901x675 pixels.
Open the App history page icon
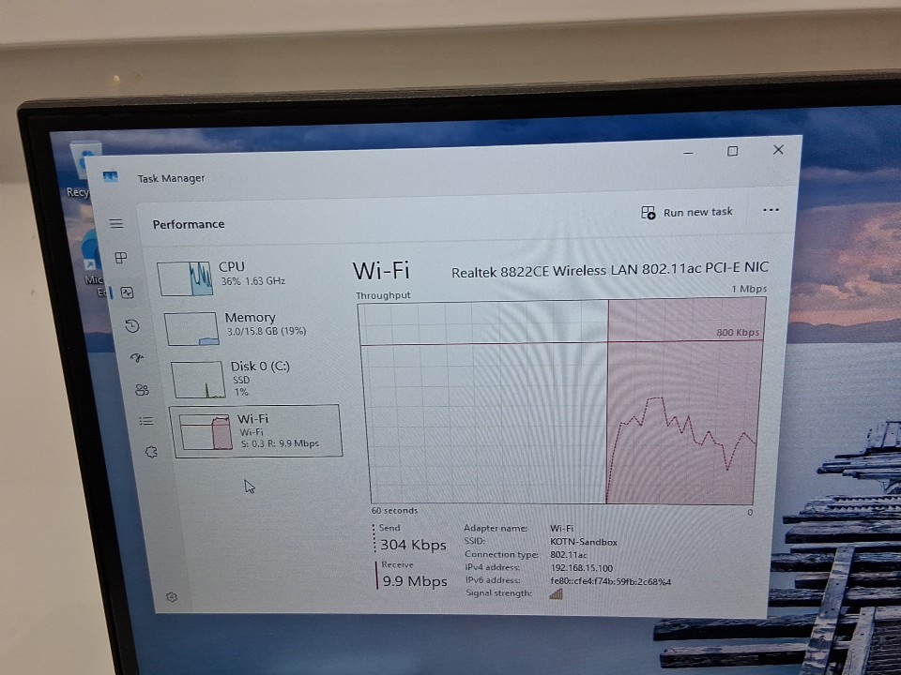tap(132, 326)
